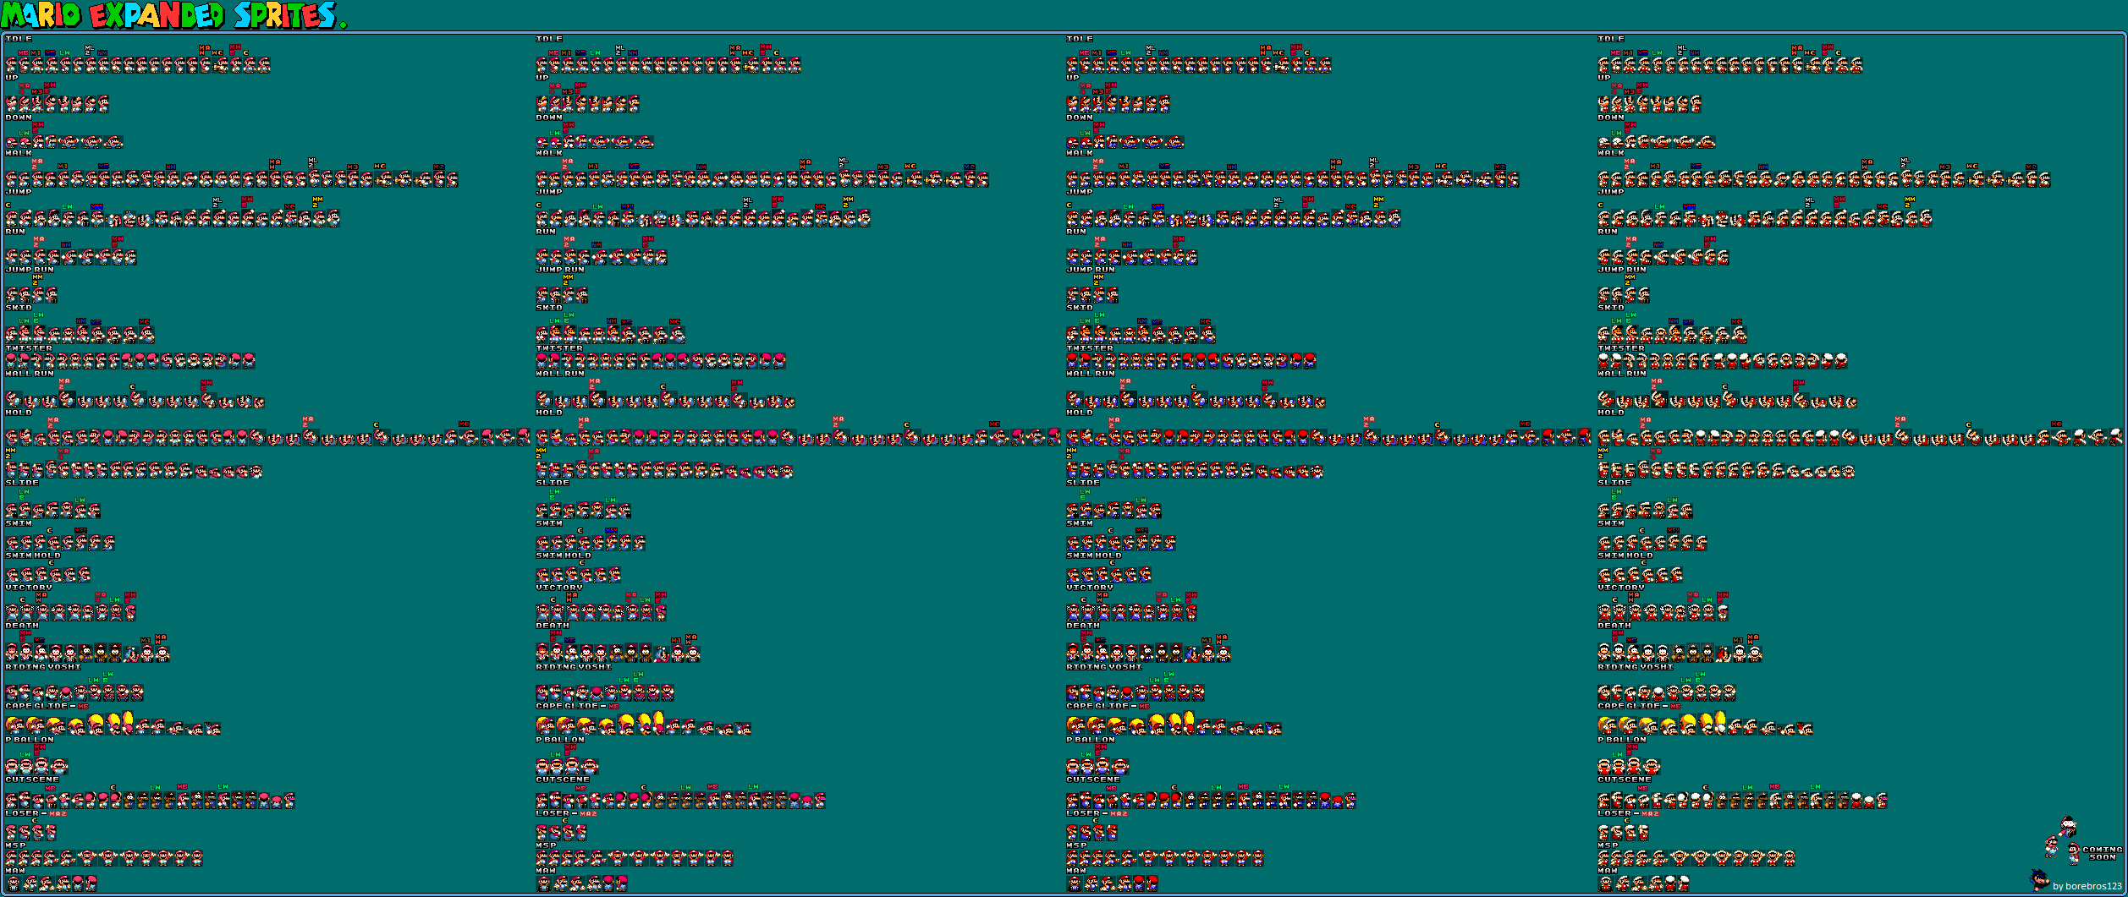2128x897 pixels.
Task: Click the TWISTER label in the leftmost sprite set
Action: [29, 347]
